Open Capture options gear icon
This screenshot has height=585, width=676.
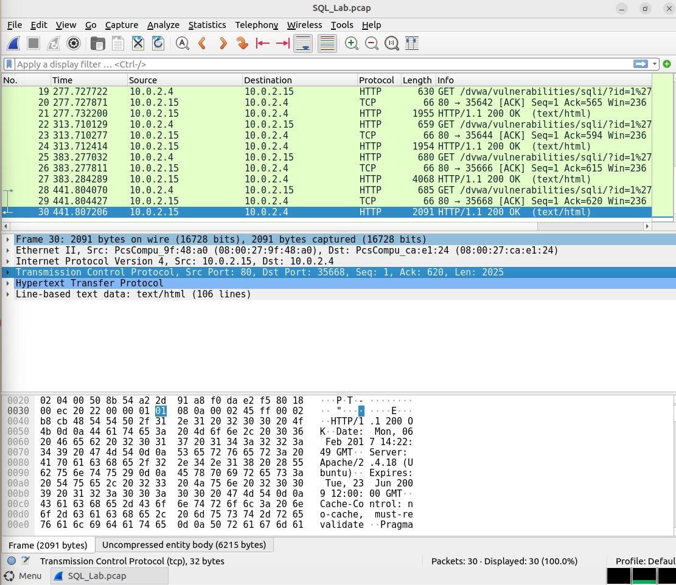pyautogui.click(x=74, y=44)
